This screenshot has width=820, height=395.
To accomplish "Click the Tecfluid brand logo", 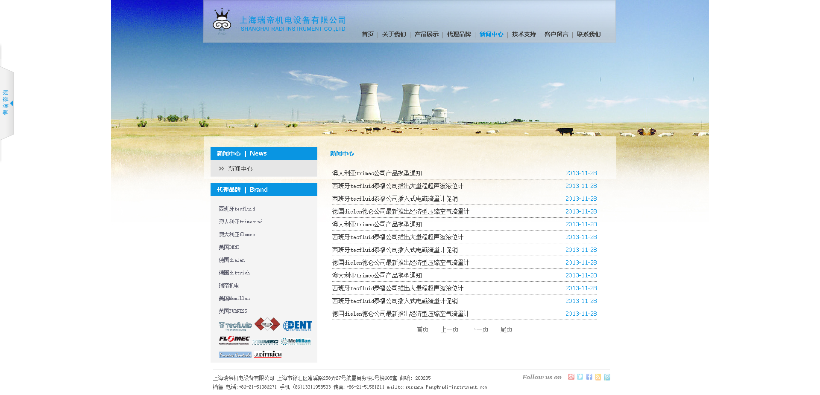I will pos(235,326).
